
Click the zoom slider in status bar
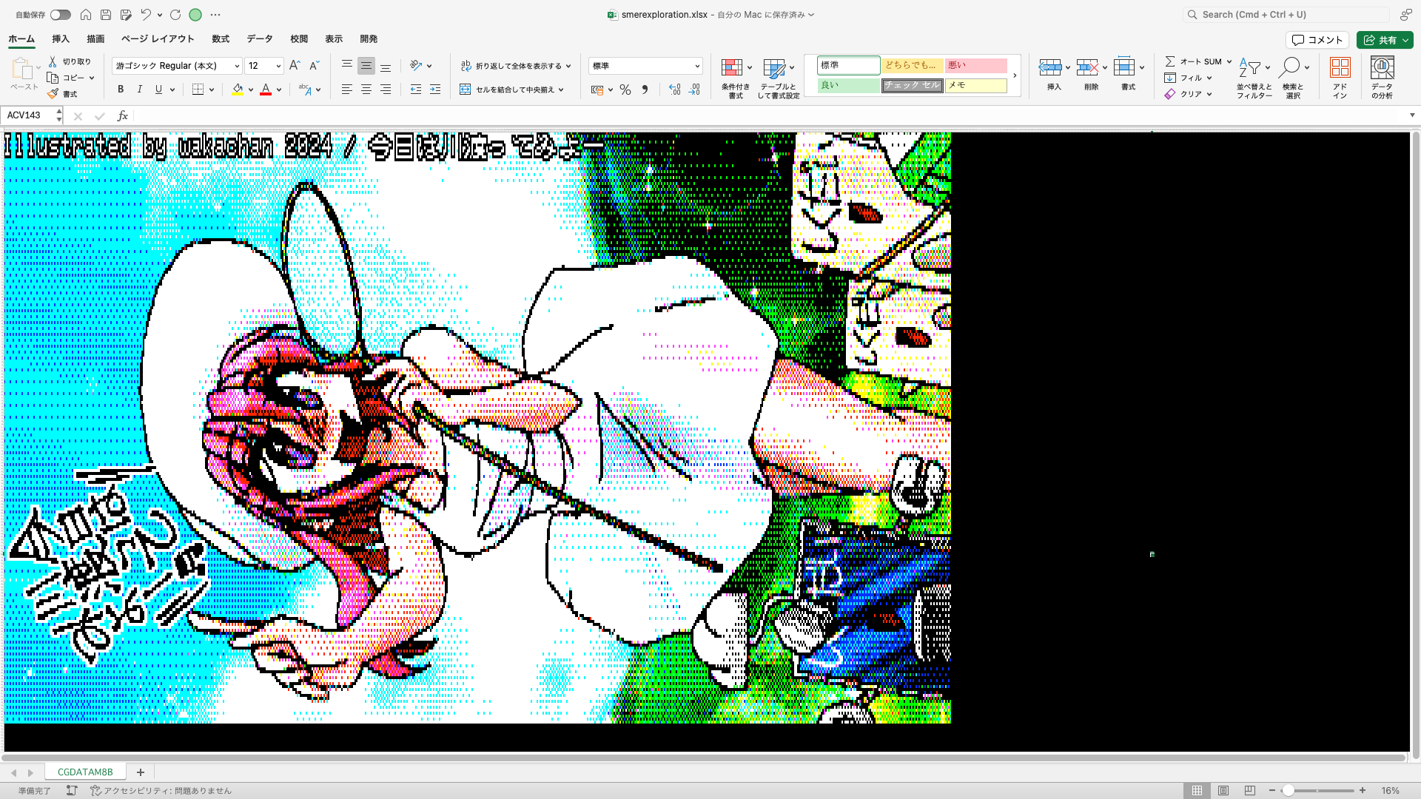pos(1317,791)
